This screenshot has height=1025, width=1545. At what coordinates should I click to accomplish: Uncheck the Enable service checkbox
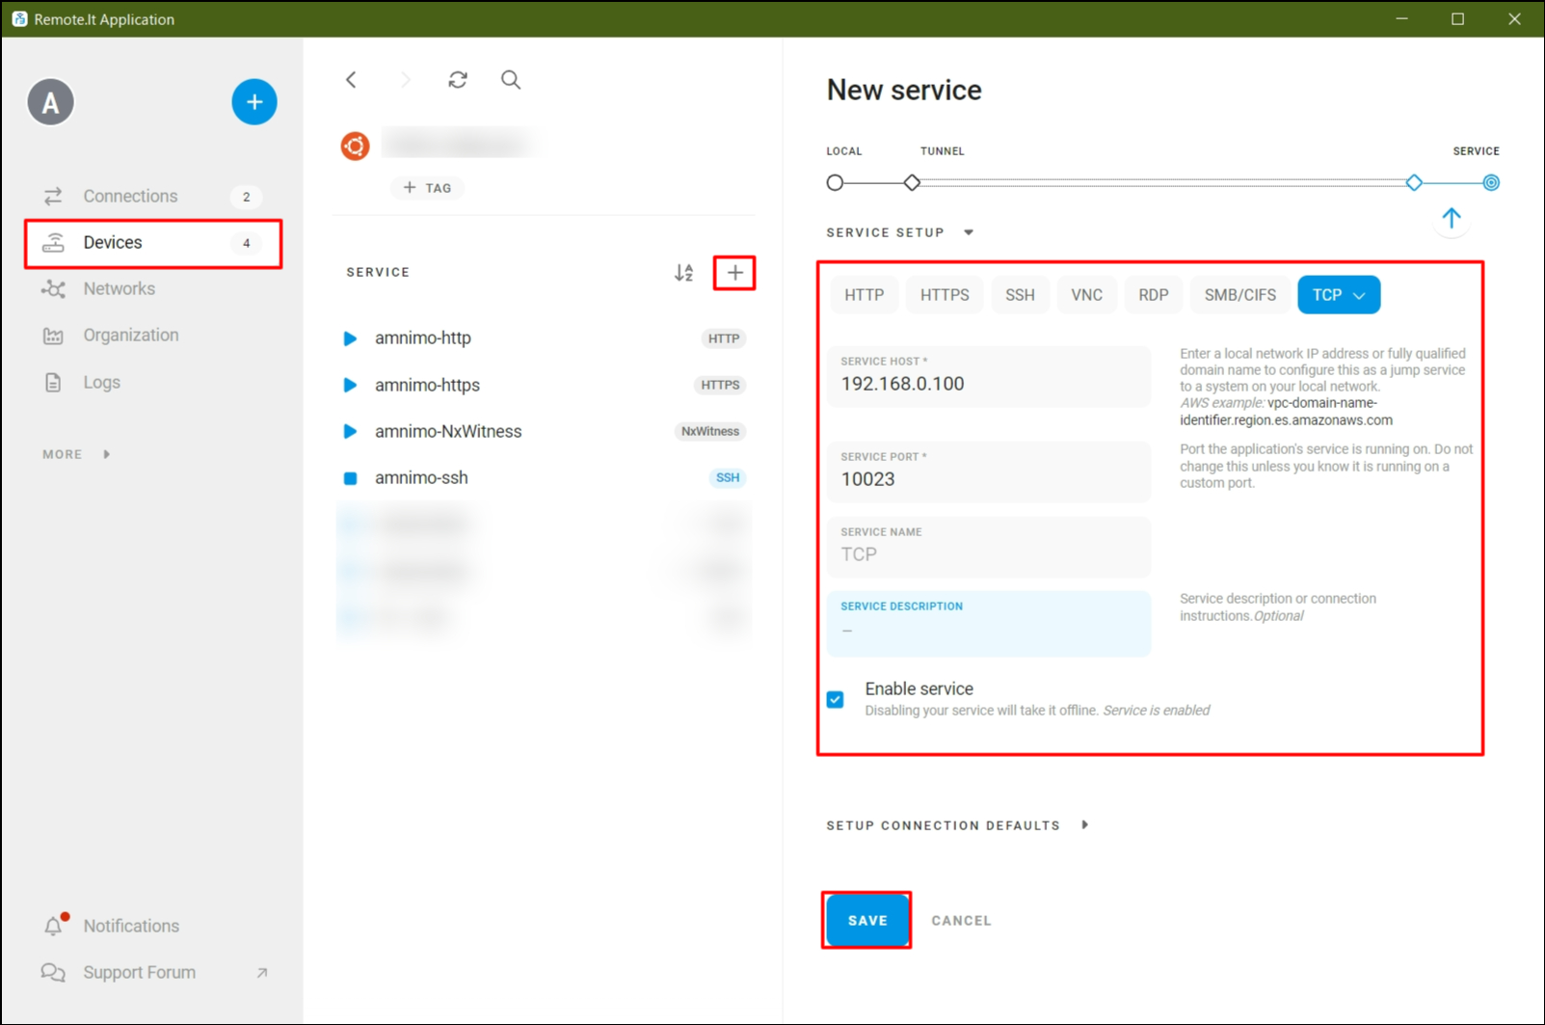(x=836, y=700)
